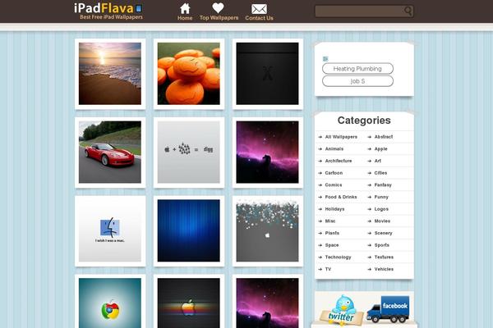The width and height of the screenshot is (493, 328).
Task: Open the Facebook truck icon
Action: point(389,309)
